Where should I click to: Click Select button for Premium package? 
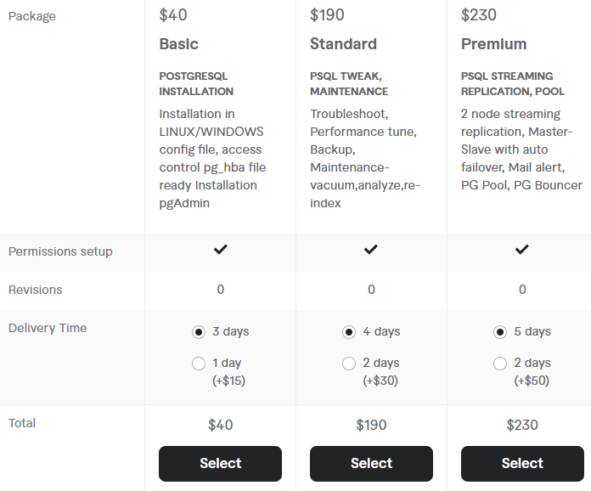click(522, 464)
